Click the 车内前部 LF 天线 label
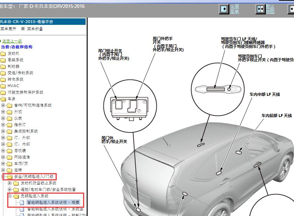Screen dimensions: 294x216 coord(277,116)
